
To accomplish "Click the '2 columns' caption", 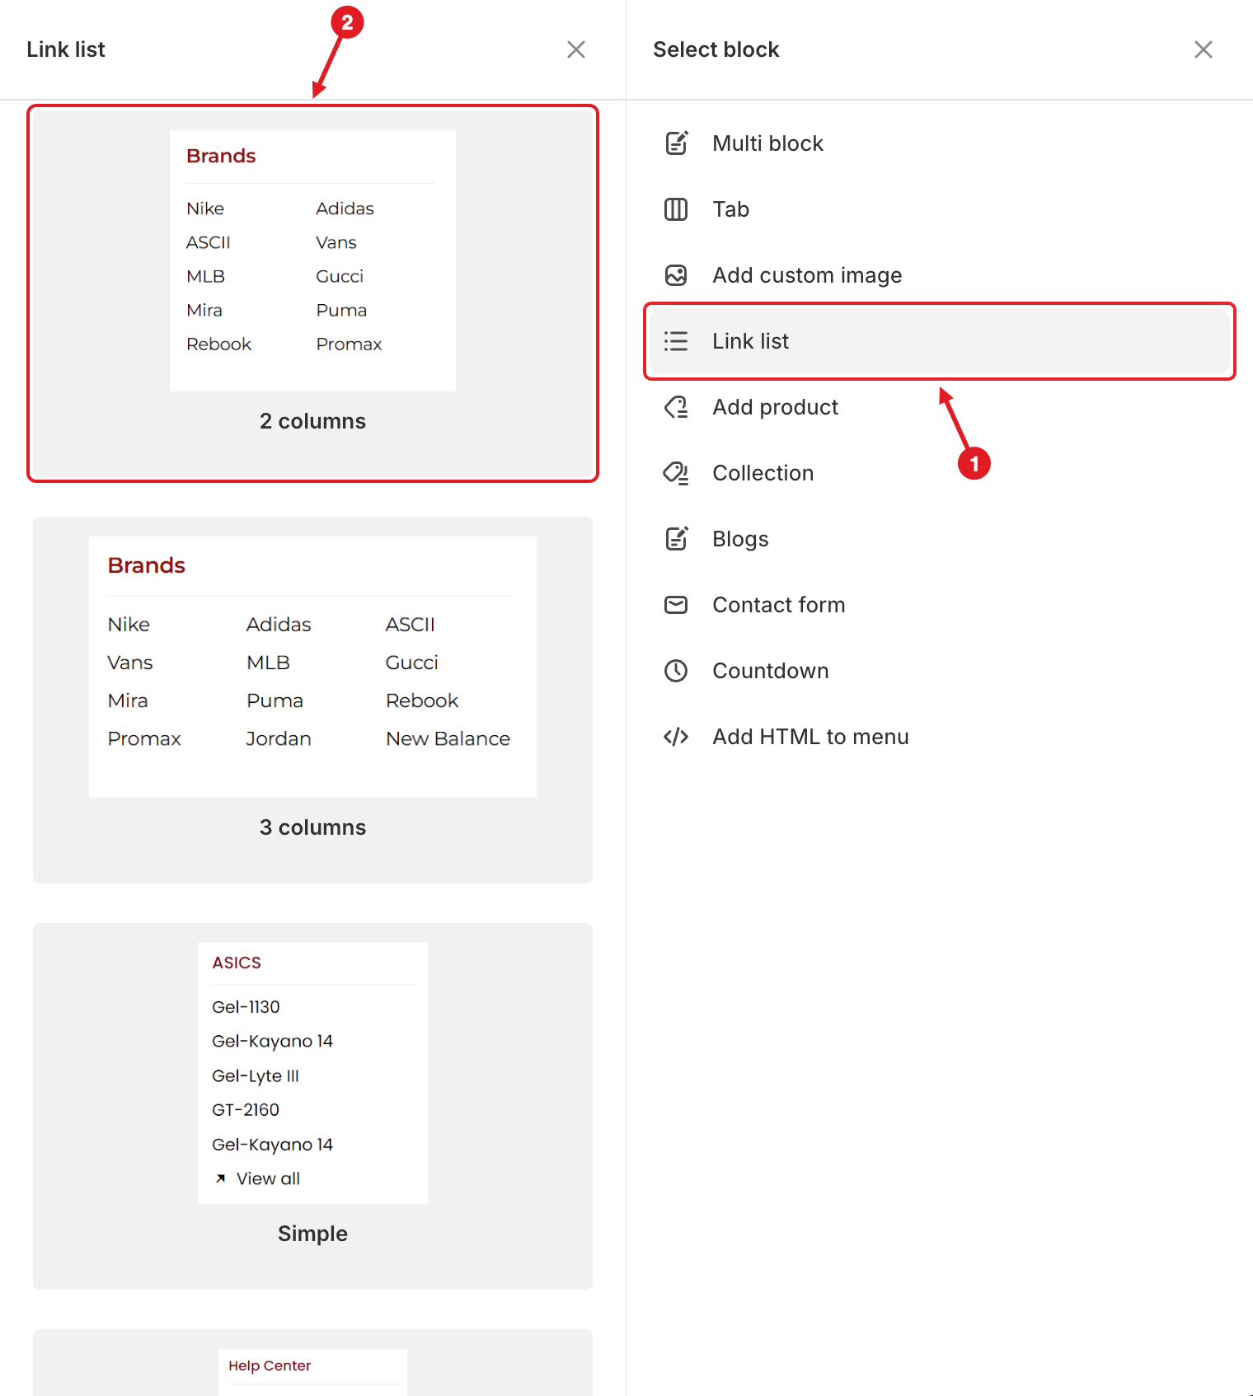I will (x=312, y=421).
